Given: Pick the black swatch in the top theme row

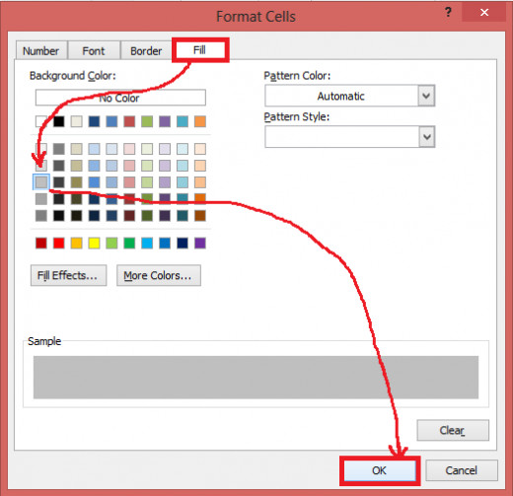Looking at the screenshot, I should [x=59, y=121].
